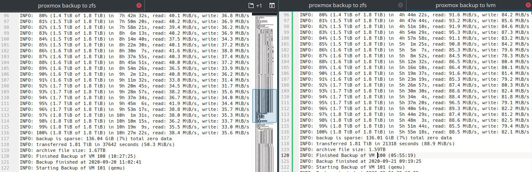This screenshot has width=532, height=172.
Task: Click left 99% line at 10h 19m 9s
Action: coord(134,127)
